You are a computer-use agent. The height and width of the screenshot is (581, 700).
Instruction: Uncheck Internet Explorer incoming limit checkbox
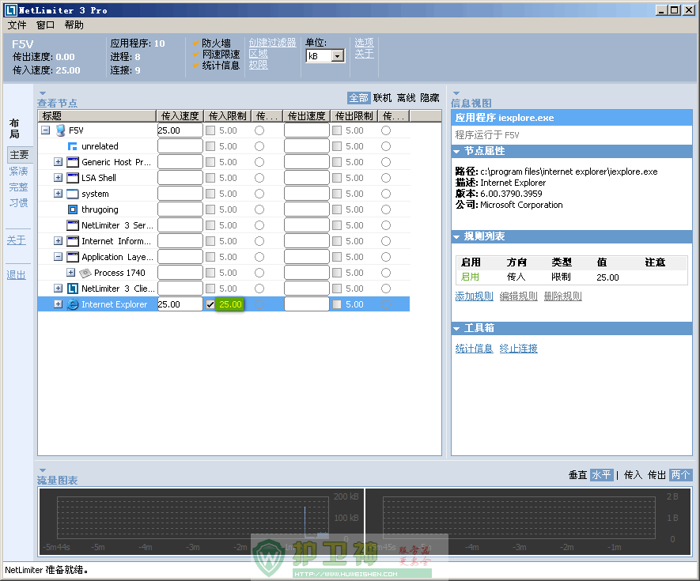(210, 304)
